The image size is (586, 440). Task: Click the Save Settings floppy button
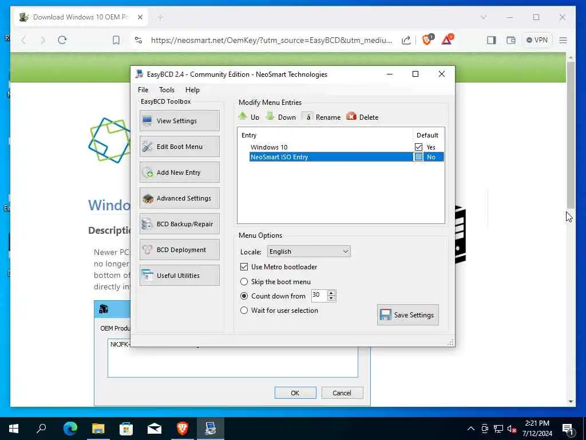[x=407, y=315]
